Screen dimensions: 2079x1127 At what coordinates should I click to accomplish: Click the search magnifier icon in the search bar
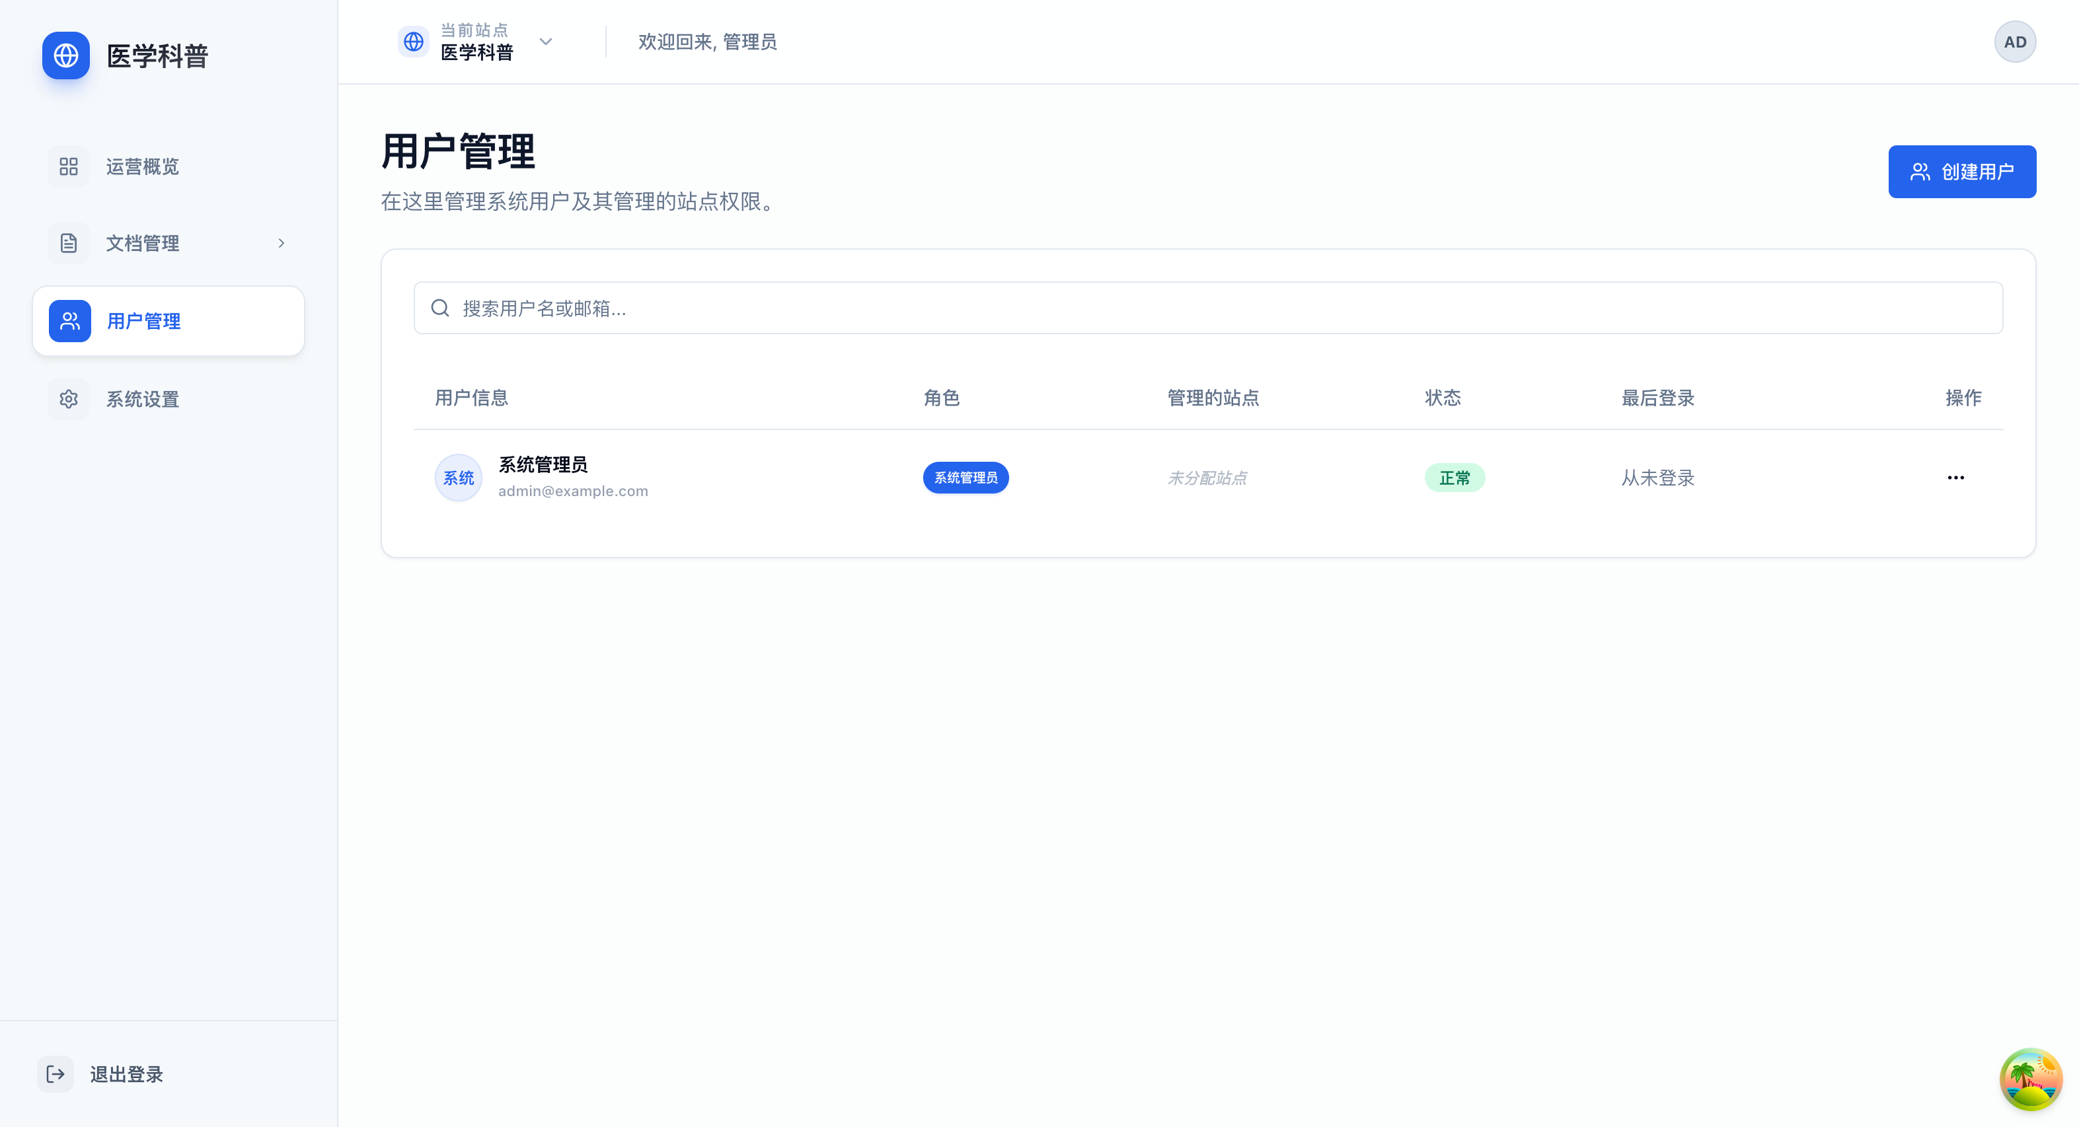440,307
